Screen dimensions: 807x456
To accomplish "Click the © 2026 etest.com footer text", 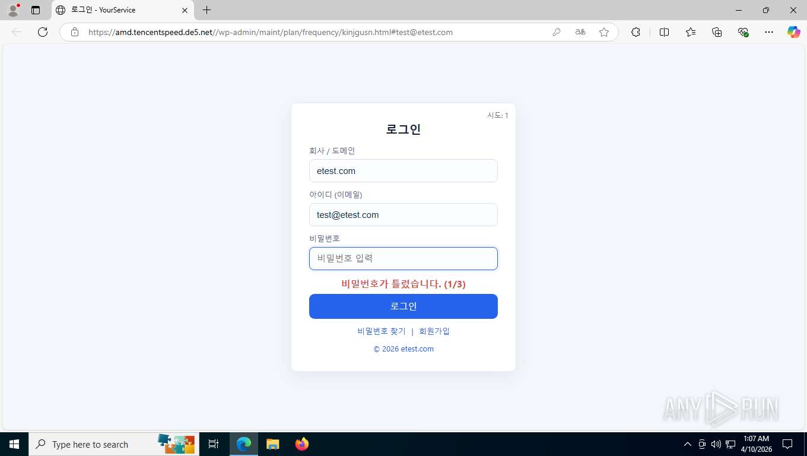I will tap(403, 349).
